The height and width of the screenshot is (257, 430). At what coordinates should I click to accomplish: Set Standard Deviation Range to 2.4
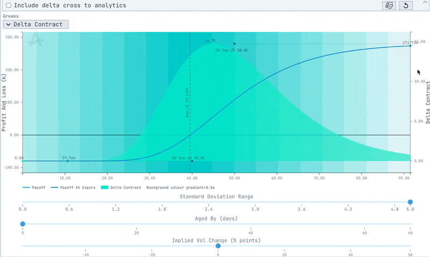[209, 202]
